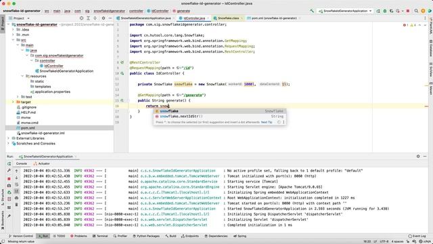This screenshot has height=244, width=433.
Task: Click the Run with Coverage icon
Action: [x=391, y=11]
